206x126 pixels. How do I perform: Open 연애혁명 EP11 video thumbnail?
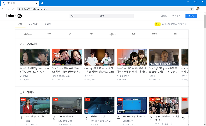click(x=99, y=57)
